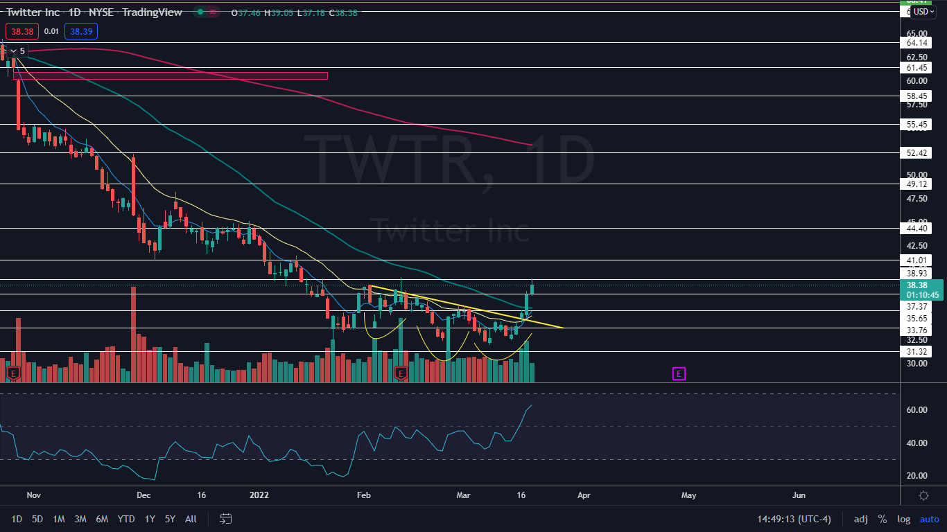Image resolution: width=947 pixels, height=532 pixels.
Task: Toggle the percent scale option
Action: tap(883, 519)
